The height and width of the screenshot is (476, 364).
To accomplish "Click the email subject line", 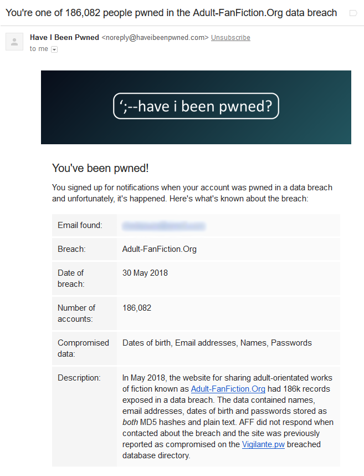I will 171,13.
